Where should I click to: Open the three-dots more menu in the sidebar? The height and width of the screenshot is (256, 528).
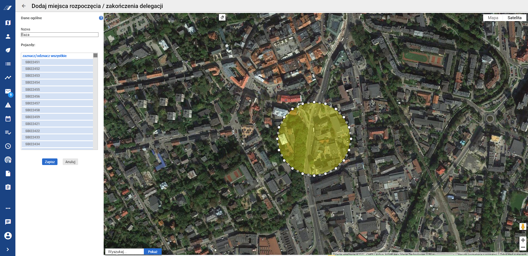coord(8,208)
